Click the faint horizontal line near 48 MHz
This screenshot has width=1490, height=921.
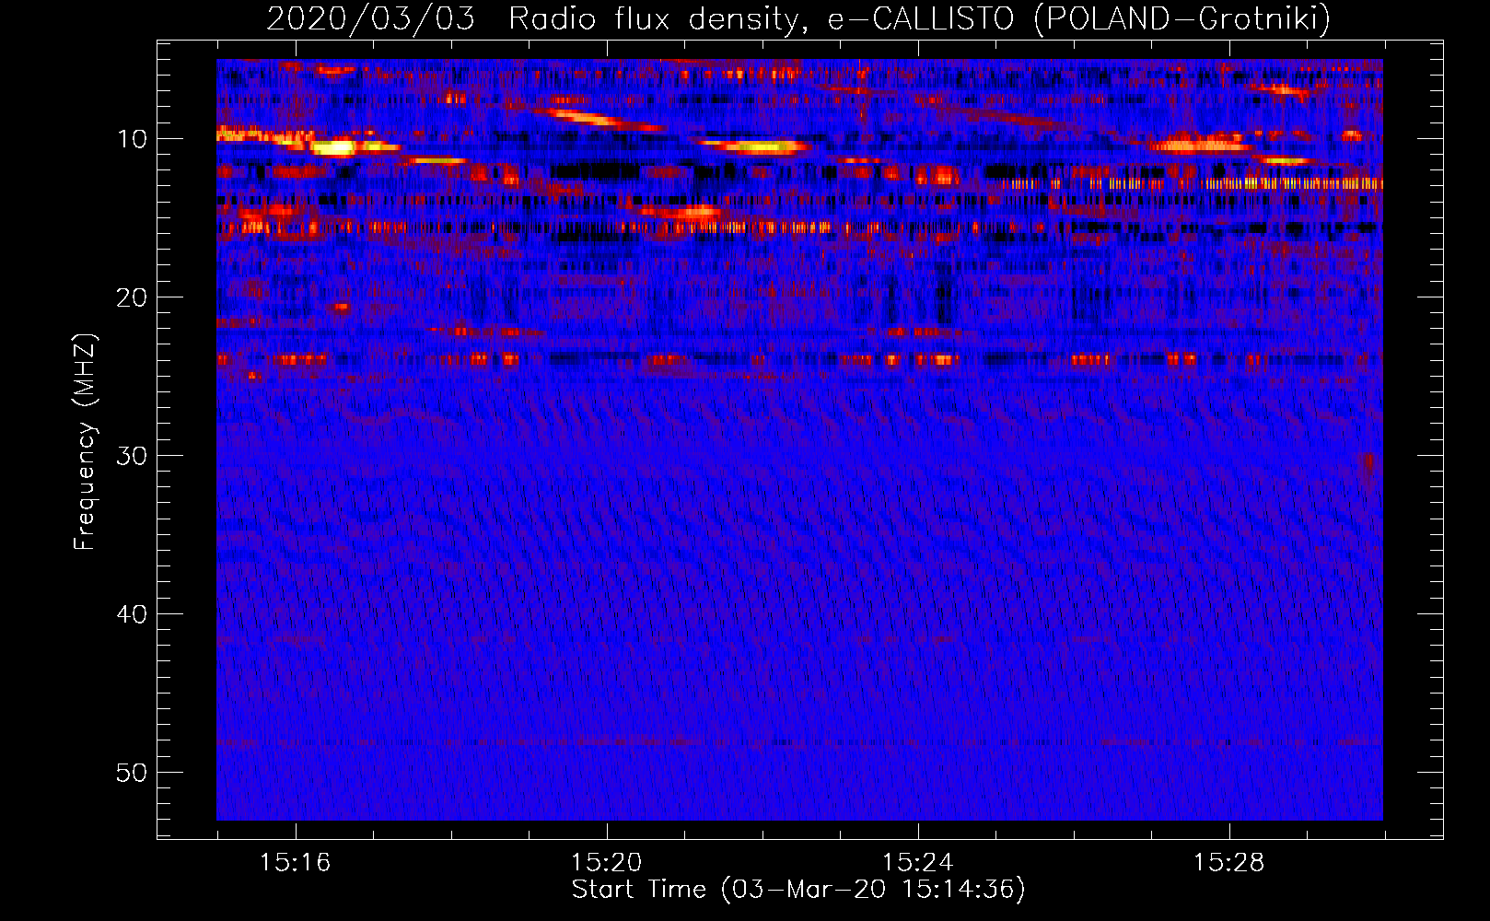click(799, 741)
